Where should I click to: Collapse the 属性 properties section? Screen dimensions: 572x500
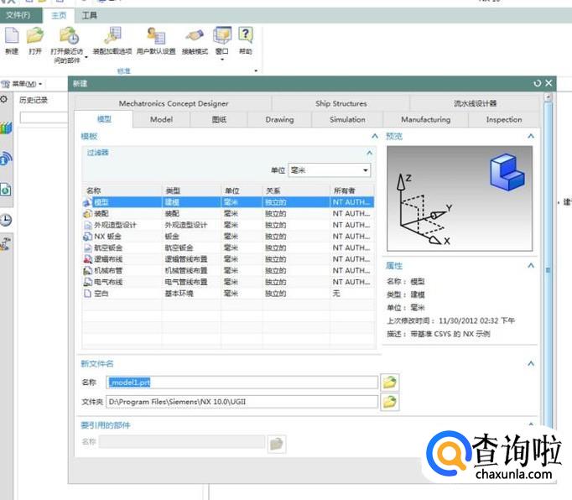[x=531, y=265]
